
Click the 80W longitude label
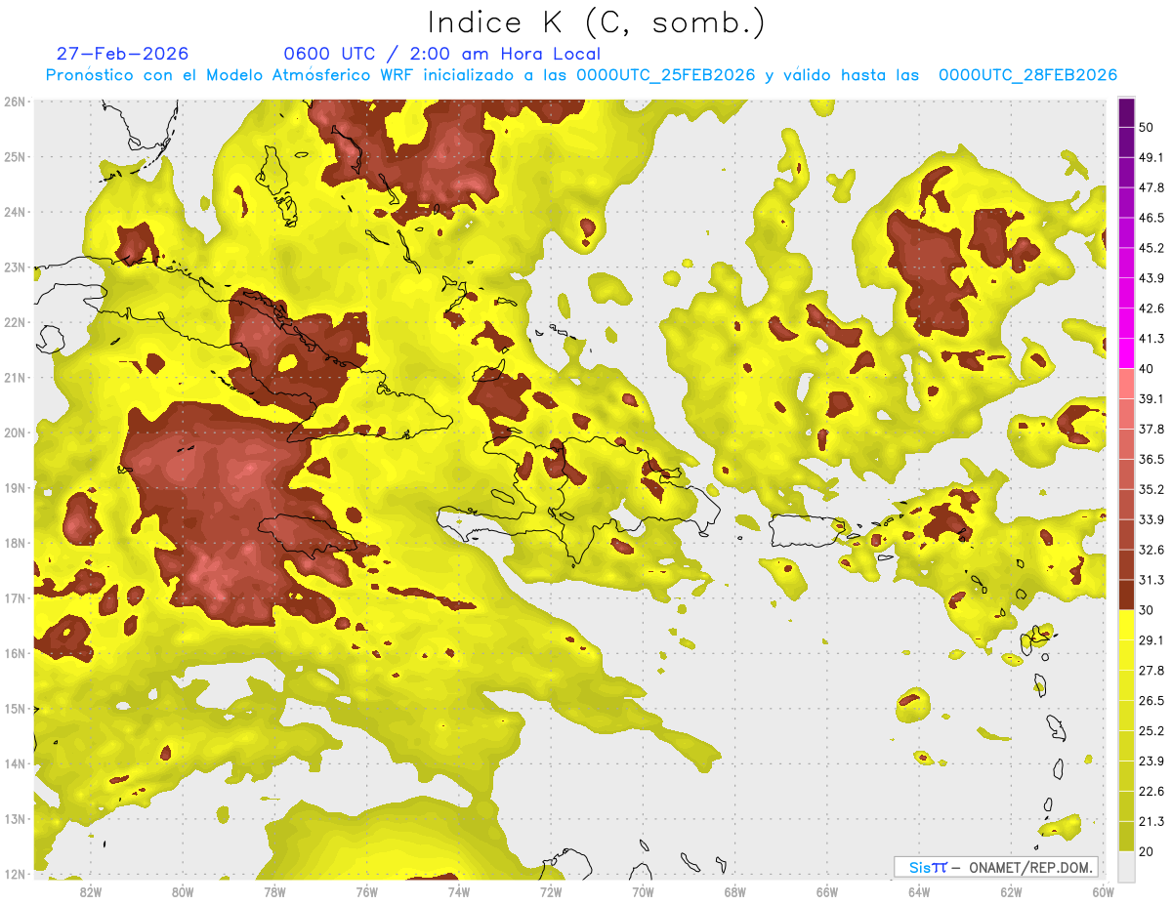[182, 891]
